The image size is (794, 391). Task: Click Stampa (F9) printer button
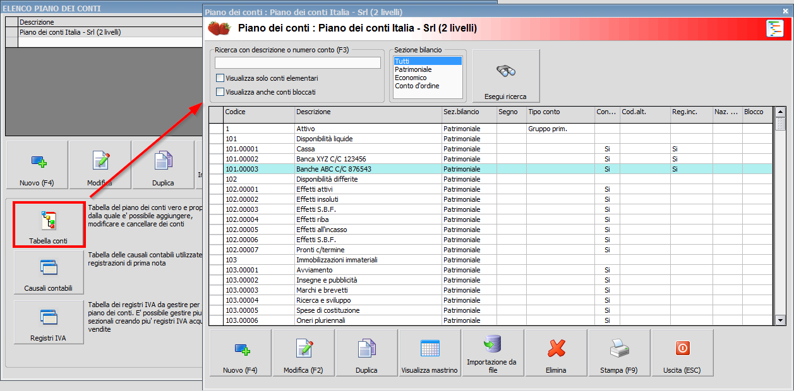pyautogui.click(x=619, y=353)
